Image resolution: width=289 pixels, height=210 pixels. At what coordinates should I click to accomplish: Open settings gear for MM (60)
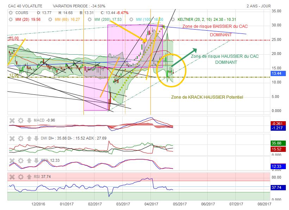[x=50, y=19]
